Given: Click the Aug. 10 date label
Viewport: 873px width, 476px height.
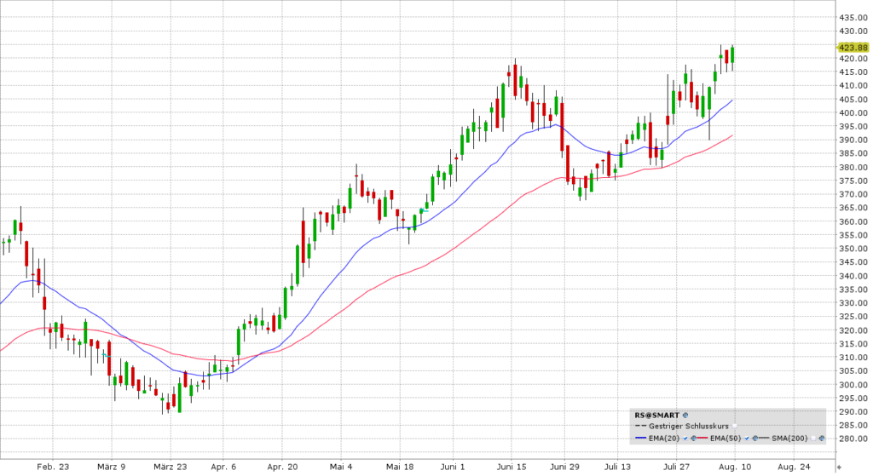Looking at the screenshot, I should [x=735, y=467].
